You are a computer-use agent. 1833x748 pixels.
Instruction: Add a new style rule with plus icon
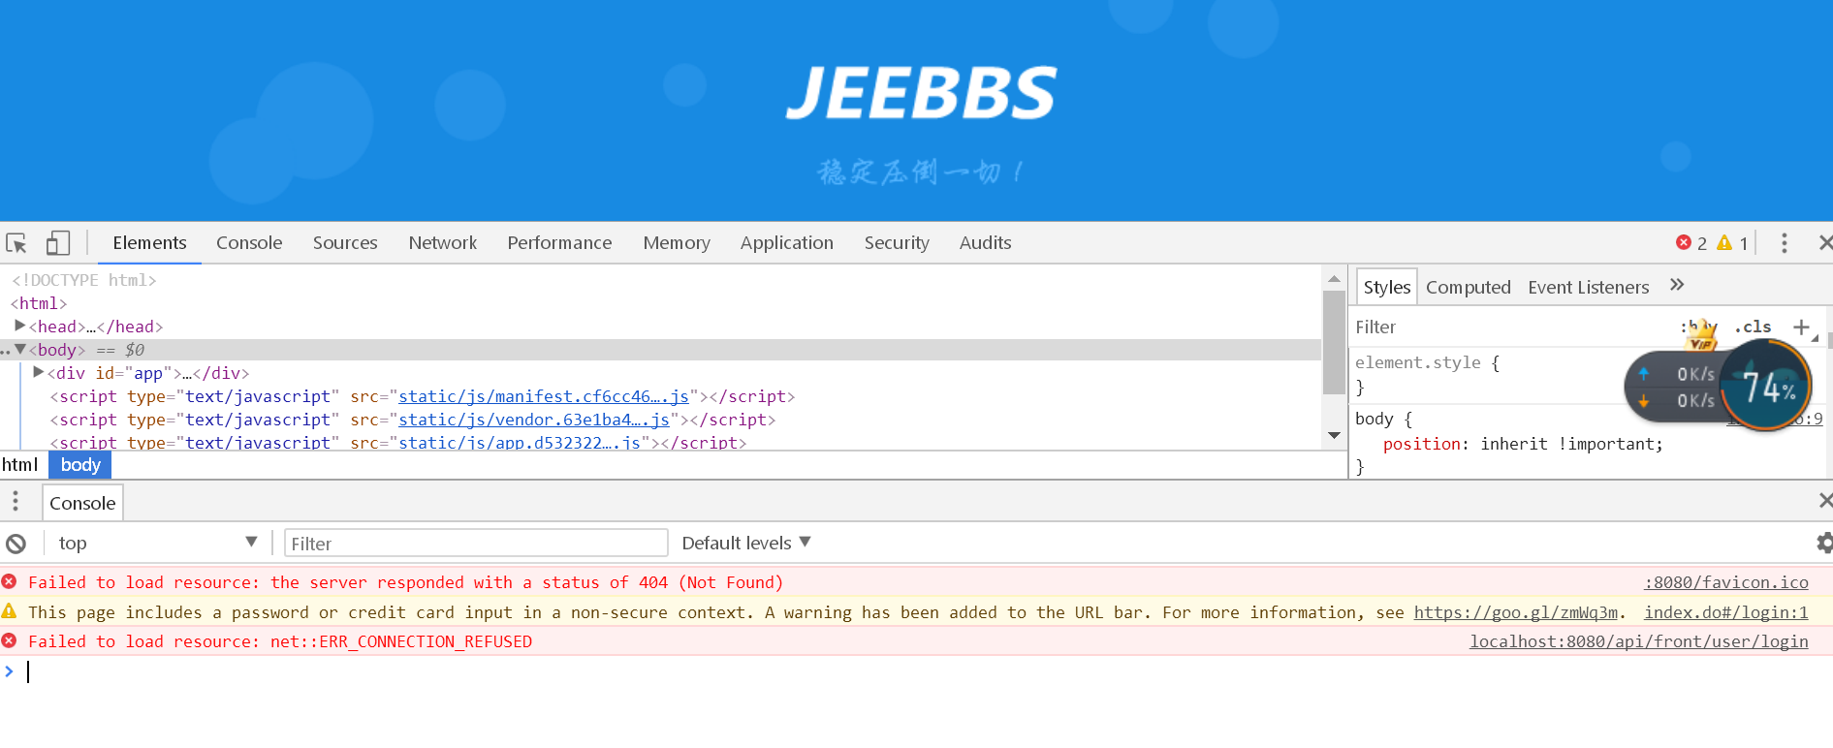(x=1802, y=327)
